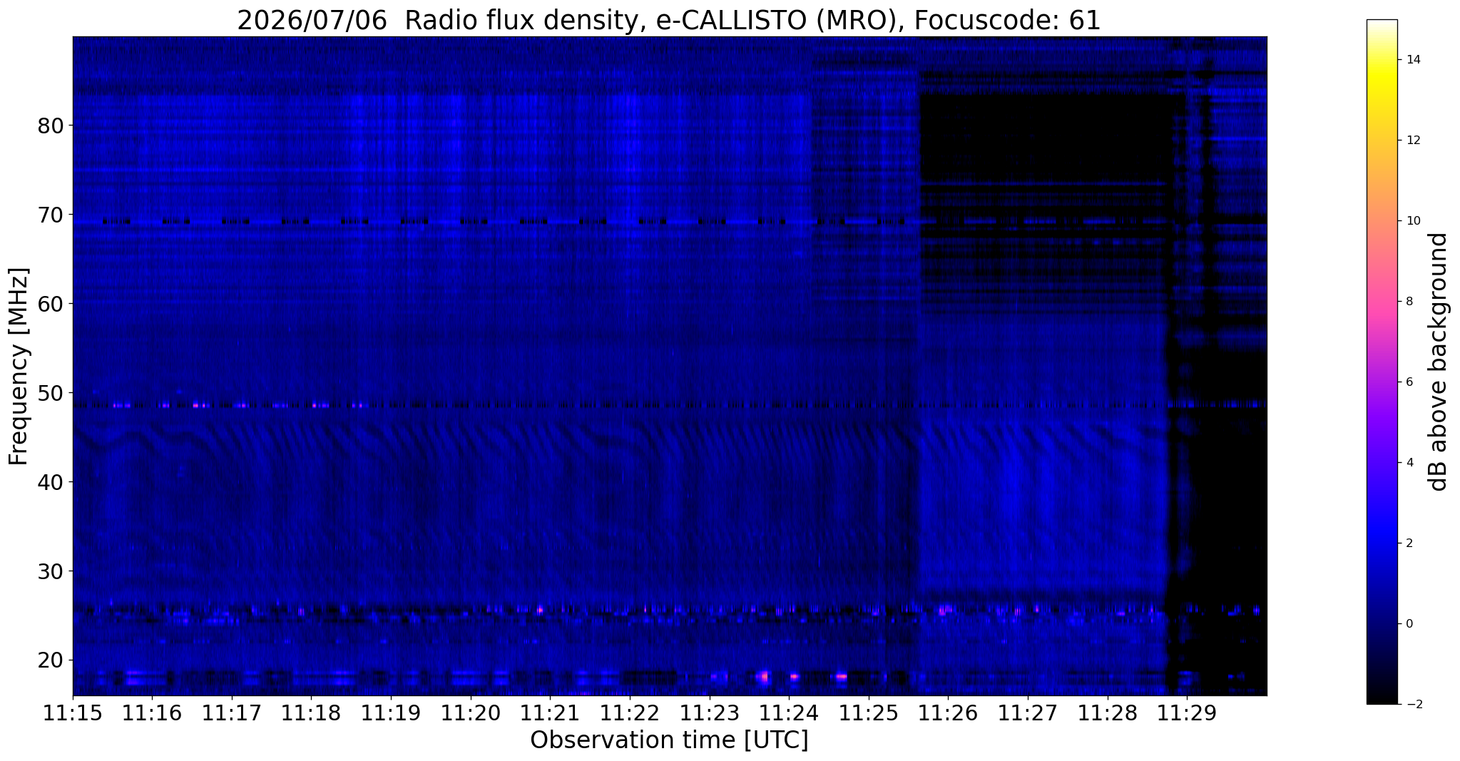Click the colorbar tick labeled 8
This screenshot has height=761, width=1460.
[x=1409, y=301]
